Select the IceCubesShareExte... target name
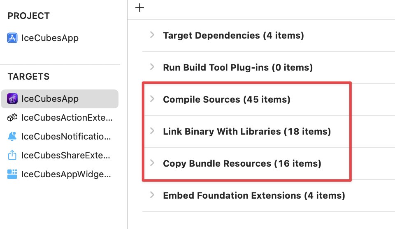395x229 pixels. coord(66,156)
